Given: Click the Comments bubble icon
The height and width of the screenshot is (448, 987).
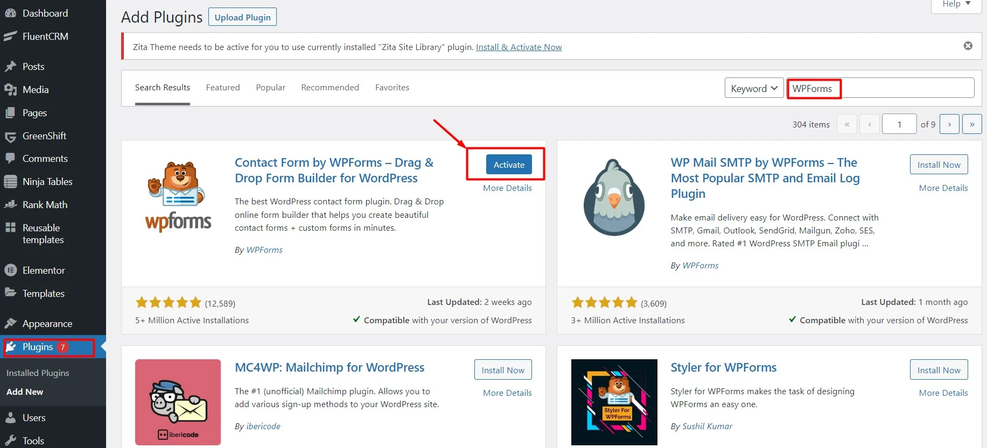Looking at the screenshot, I should [x=10, y=159].
